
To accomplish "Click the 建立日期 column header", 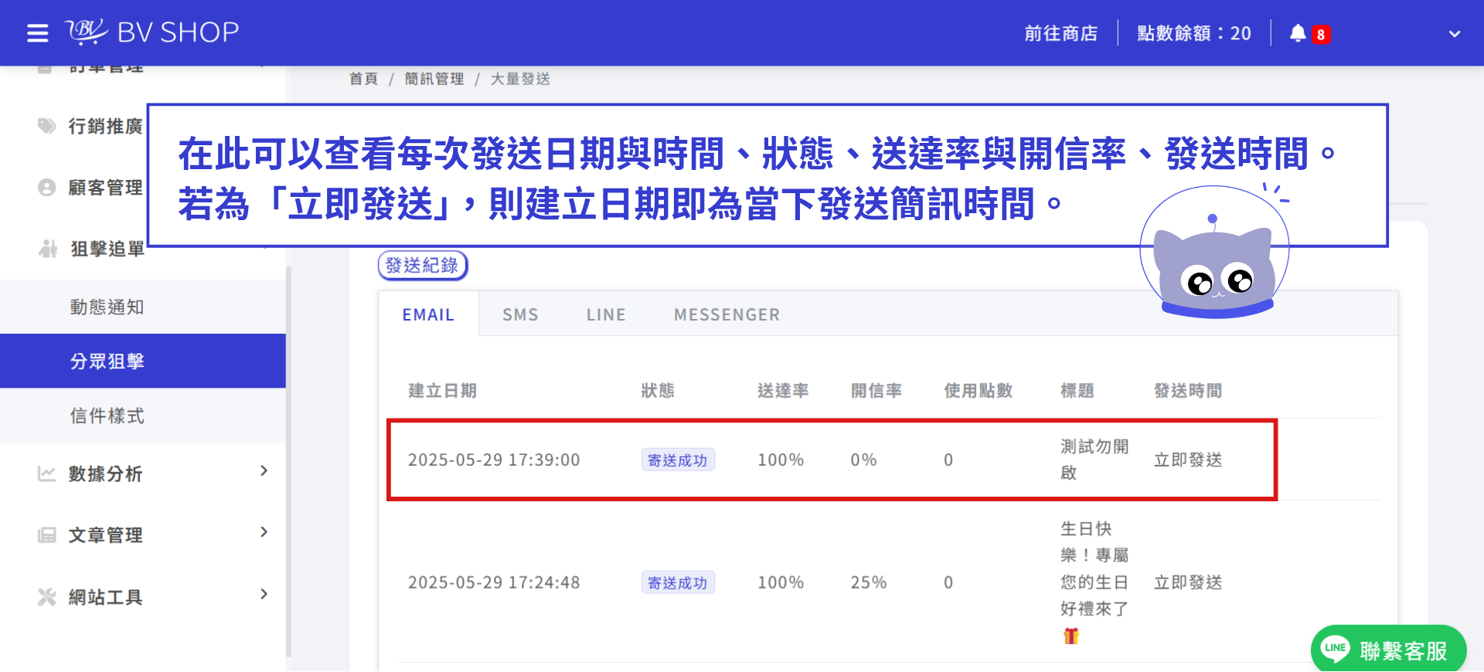I will click(442, 391).
